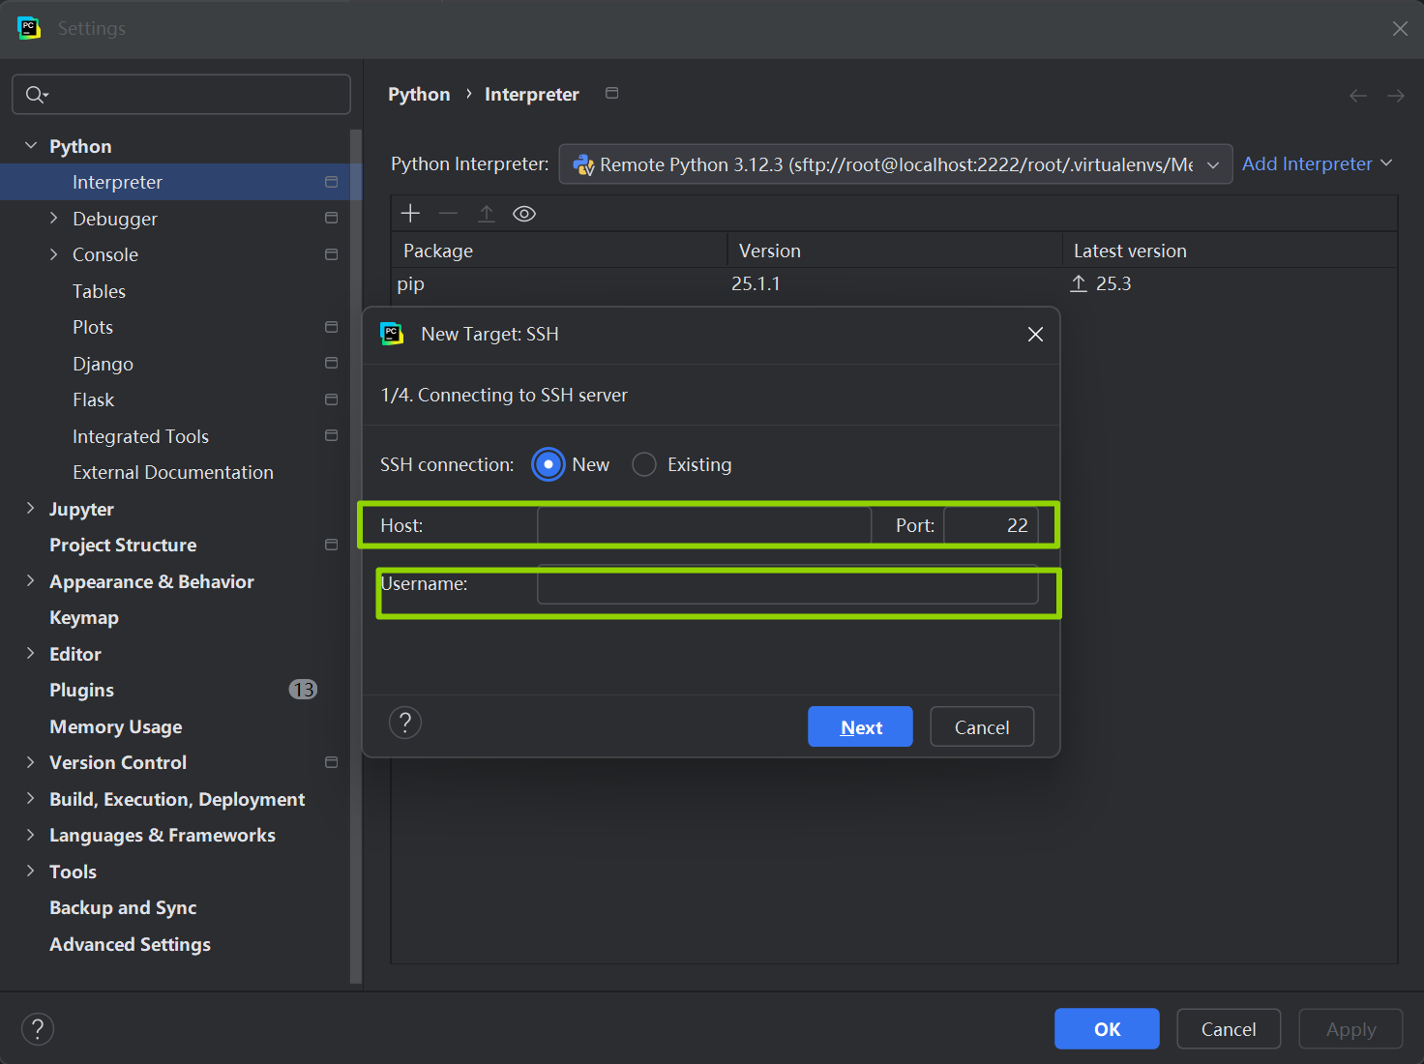Click the Plugins update count badge 13
This screenshot has height=1064, width=1424.
coord(303,690)
